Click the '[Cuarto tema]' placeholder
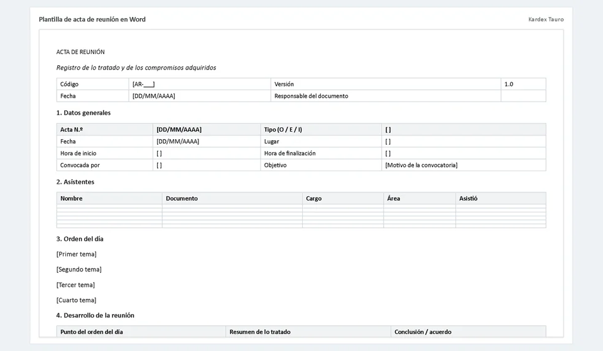 tap(76, 300)
